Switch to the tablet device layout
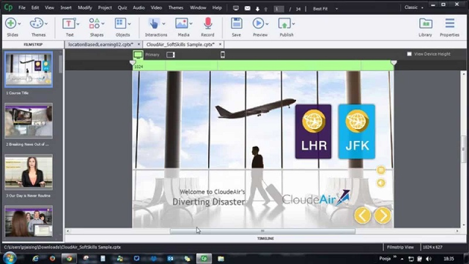469x264 pixels. click(x=171, y=55)
